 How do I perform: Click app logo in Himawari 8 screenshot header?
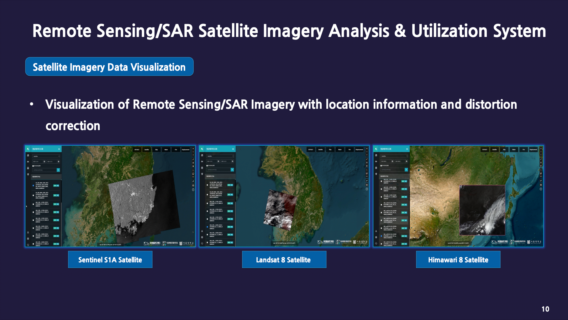[376, 149]
